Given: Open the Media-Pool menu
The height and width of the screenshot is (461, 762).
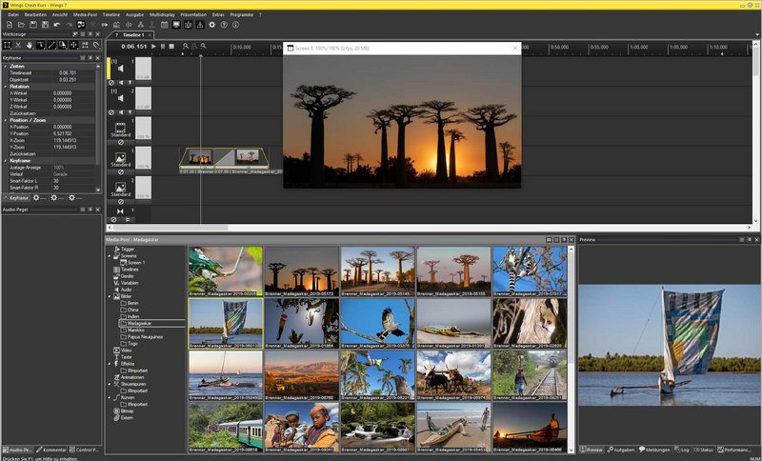Looking at the screenshot, I should pos(85,14).
